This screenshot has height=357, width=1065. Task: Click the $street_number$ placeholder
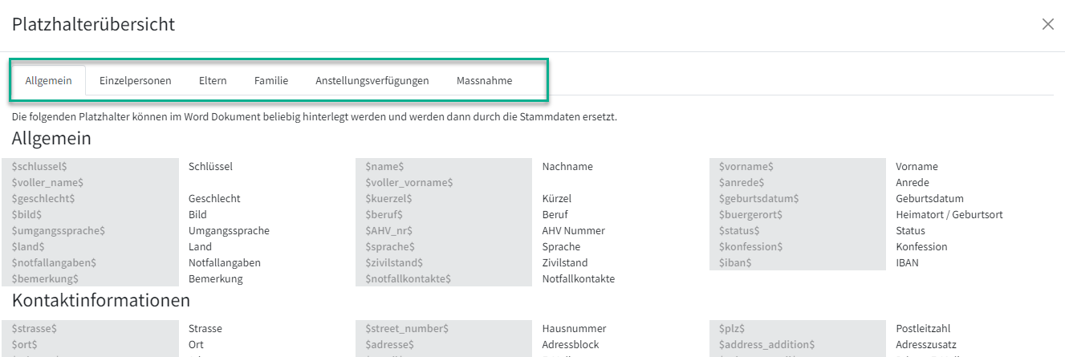406,329
